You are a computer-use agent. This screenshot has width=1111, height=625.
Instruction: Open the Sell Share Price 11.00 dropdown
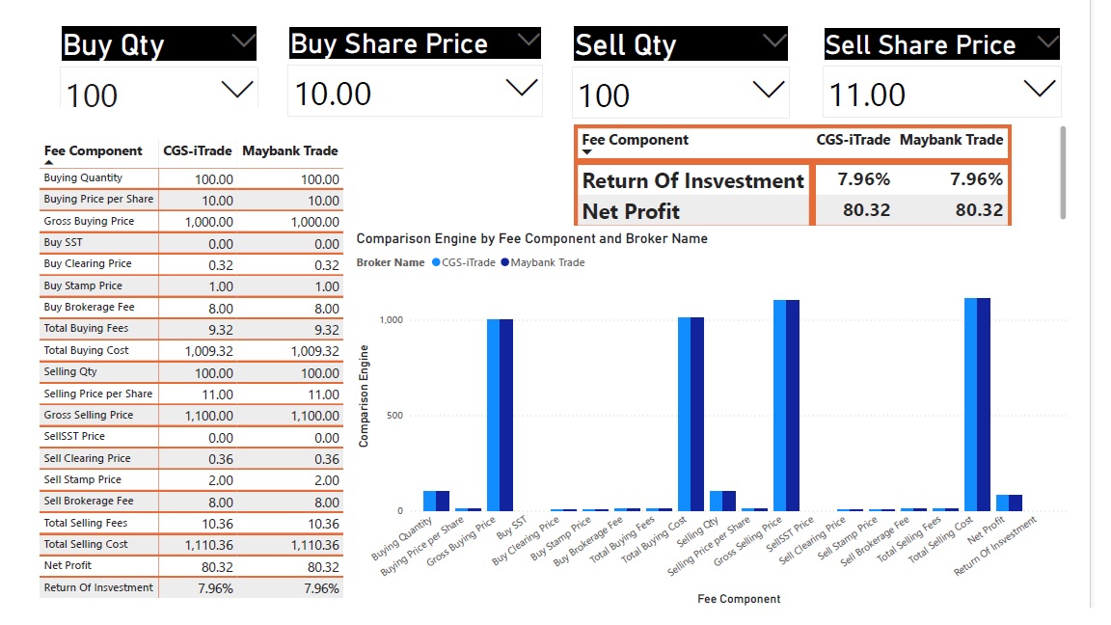click(1039, 90)
